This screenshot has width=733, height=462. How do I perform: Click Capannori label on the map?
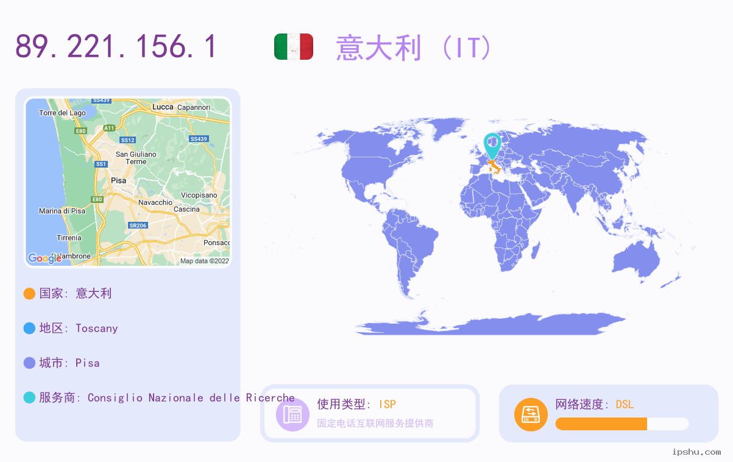(194, 107)
